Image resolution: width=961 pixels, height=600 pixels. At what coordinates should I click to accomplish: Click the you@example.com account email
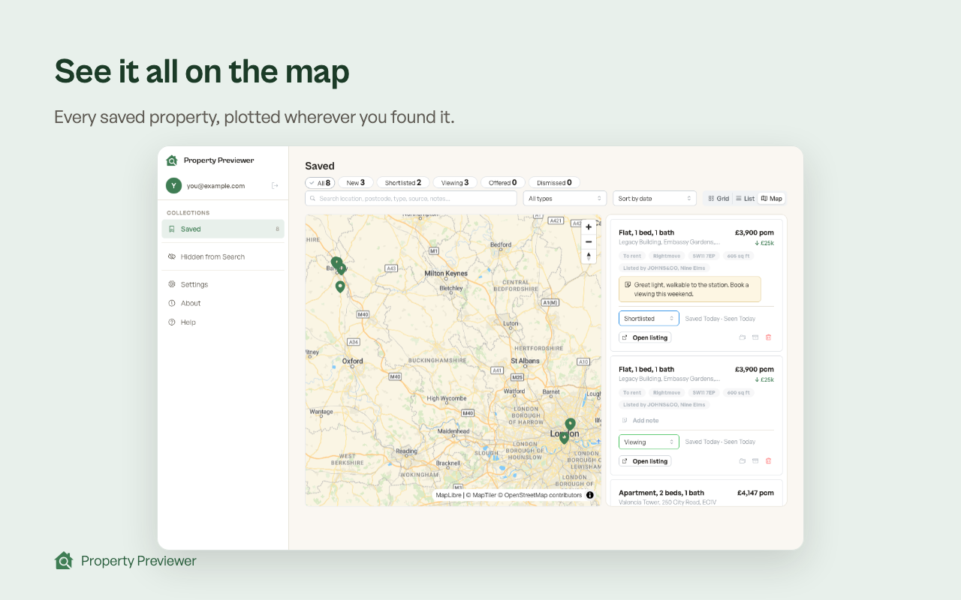tap(215, 186)
